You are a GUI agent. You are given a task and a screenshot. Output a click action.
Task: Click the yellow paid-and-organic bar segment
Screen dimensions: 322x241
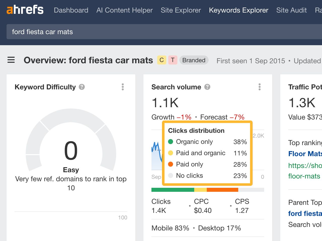[200, 190]
